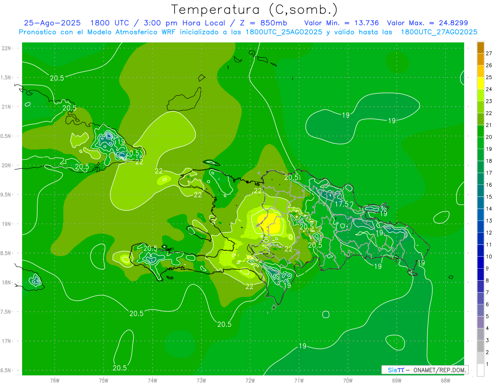500x386 pixels.
Task: Select the 'Valor Min. = 13.736' value
Action: pos(342,23)
